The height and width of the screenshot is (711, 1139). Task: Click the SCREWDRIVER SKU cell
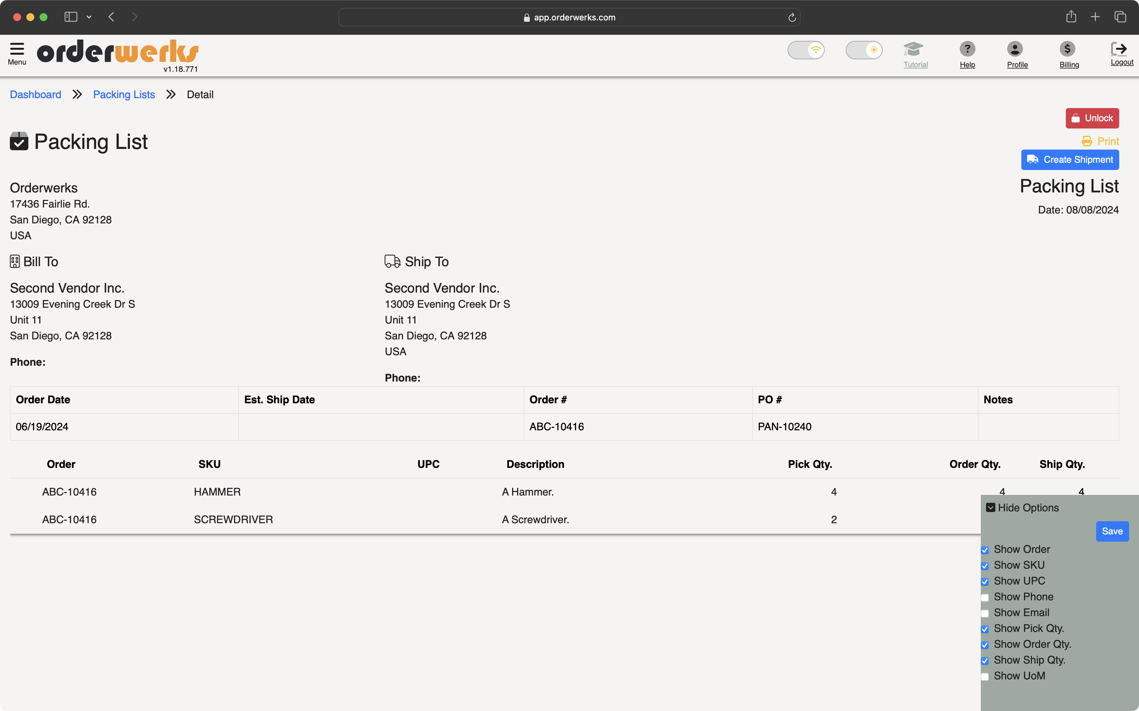(233, 520)
